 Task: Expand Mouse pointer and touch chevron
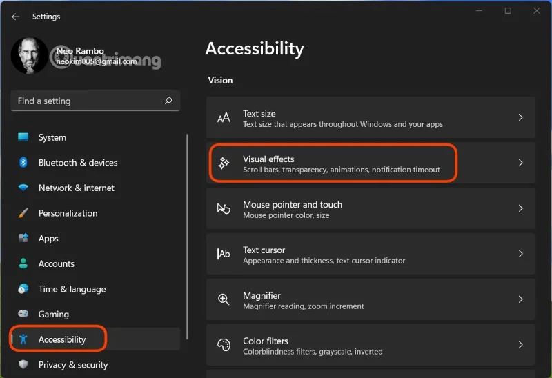[x=520, y=208]
